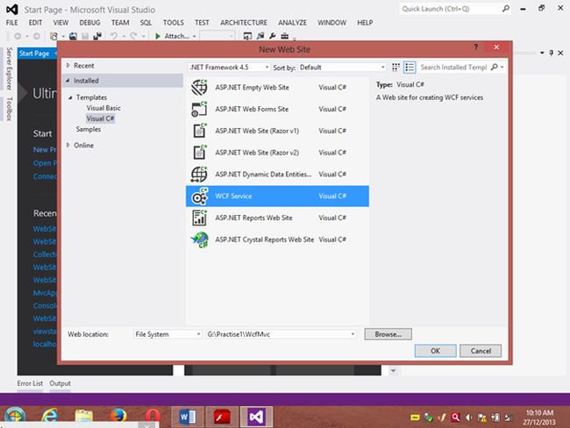
Task: Open Microsoft Word from the taskbar
Action: pyautogui.click(x=188, y=417)
